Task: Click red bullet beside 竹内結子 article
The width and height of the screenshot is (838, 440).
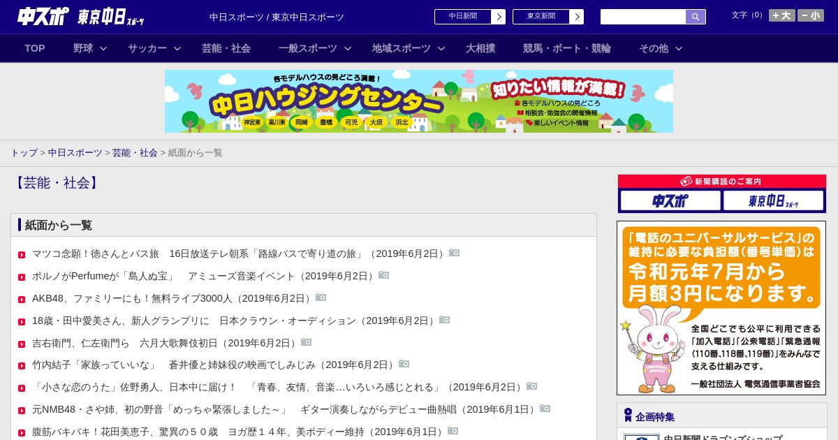Action: (x=22, y=367)
